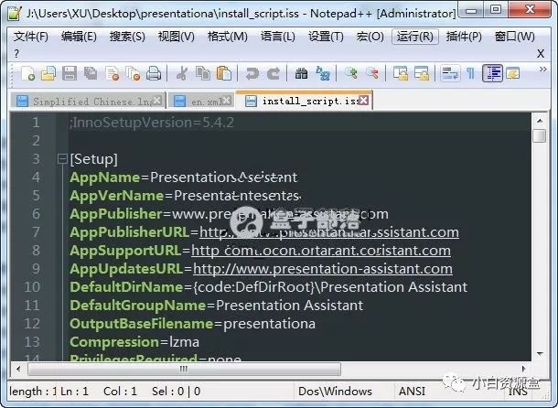Viewport: 558px width, 408px height.
Task: Open the 视图(V) menu
Action: (x=176, y=37)
